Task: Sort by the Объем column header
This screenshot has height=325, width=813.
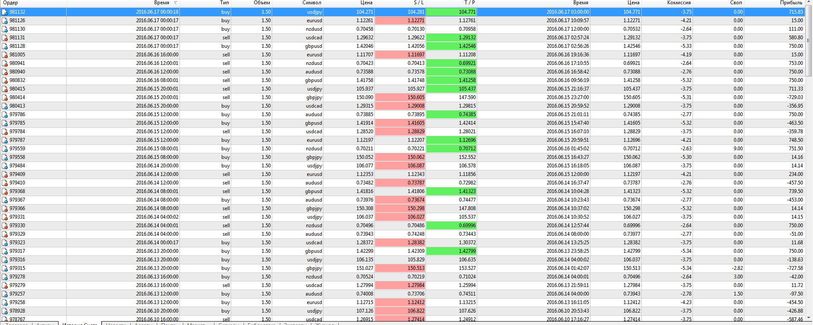Action: (x=261, y=3)
